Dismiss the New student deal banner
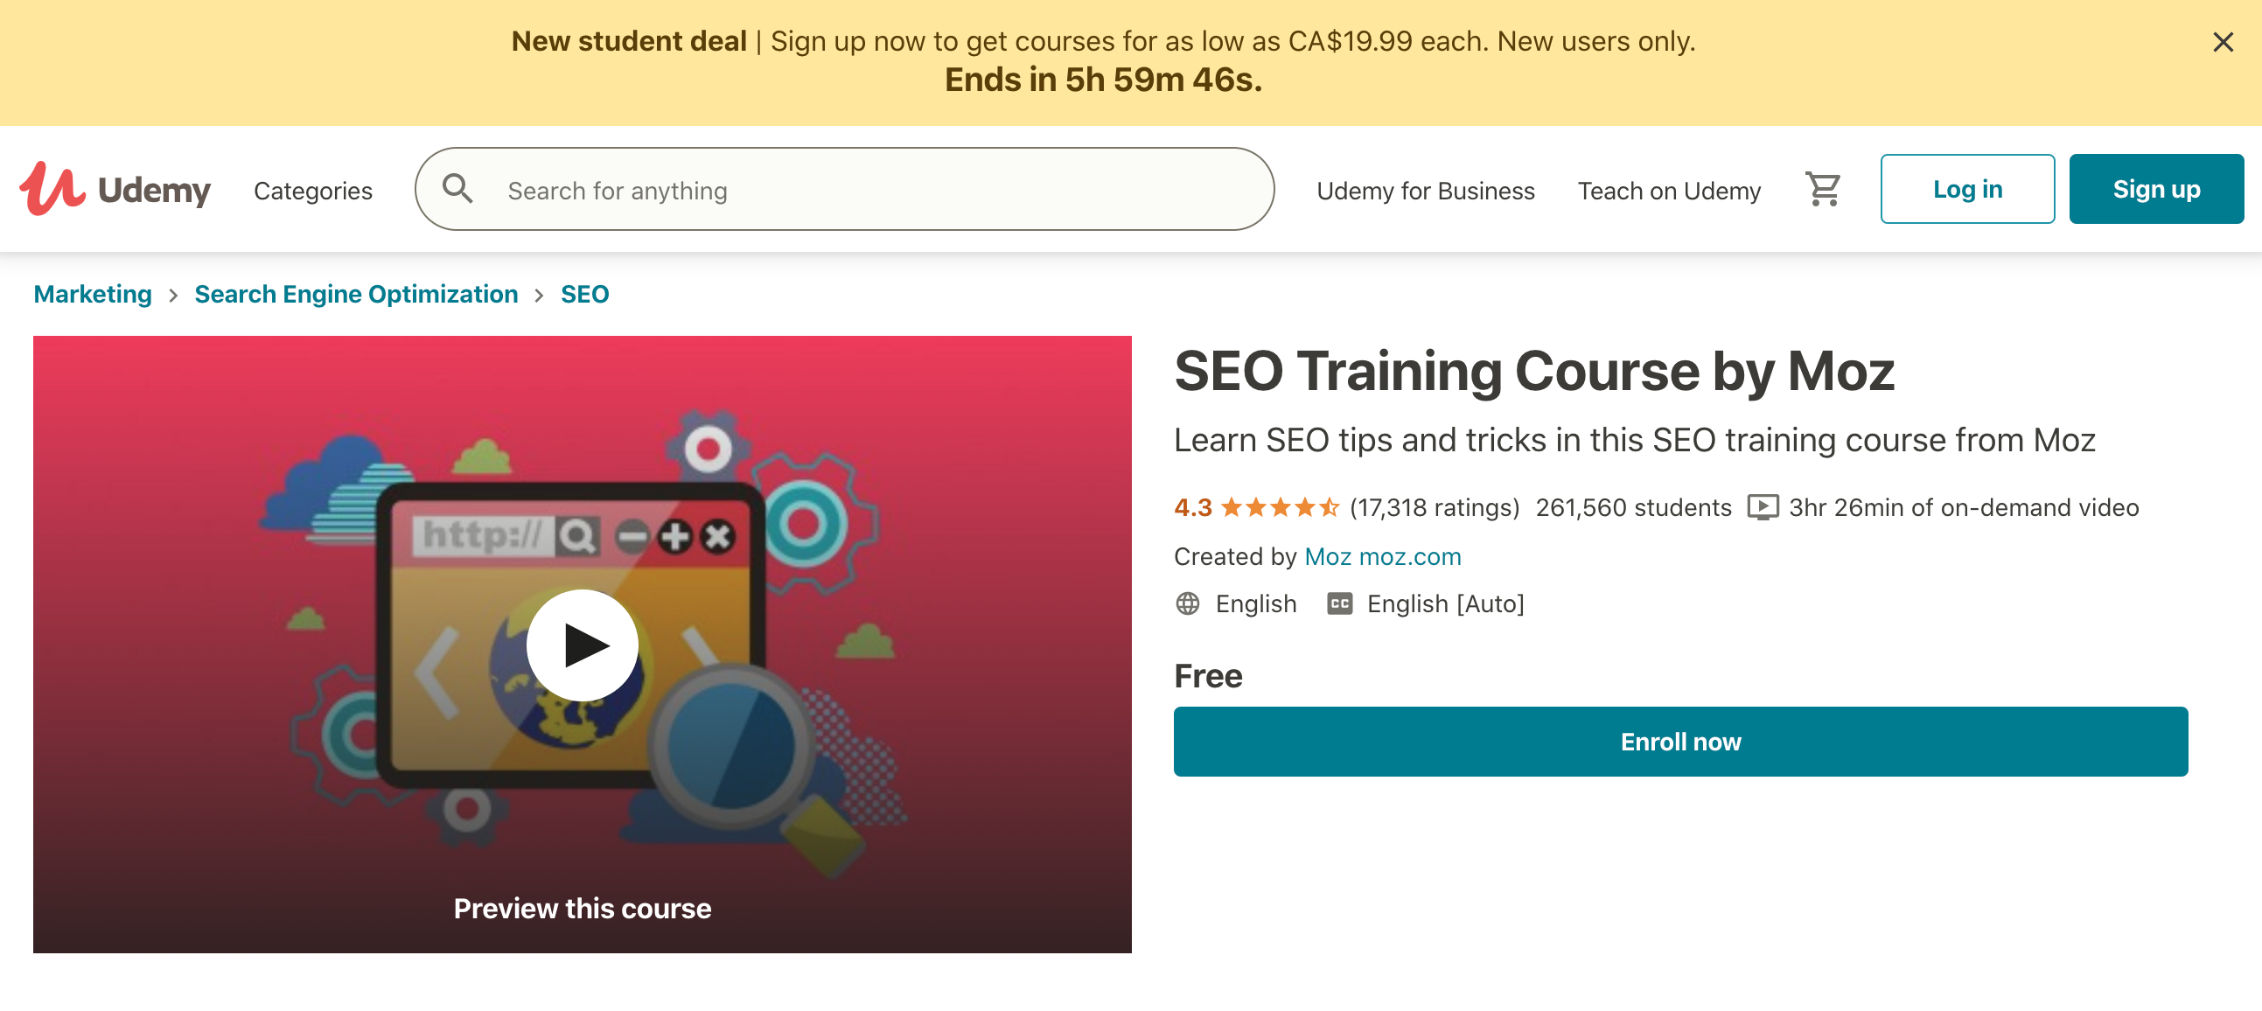Image resolution: width=2262 pixels, height=1011 pixels. [2223, 42]
